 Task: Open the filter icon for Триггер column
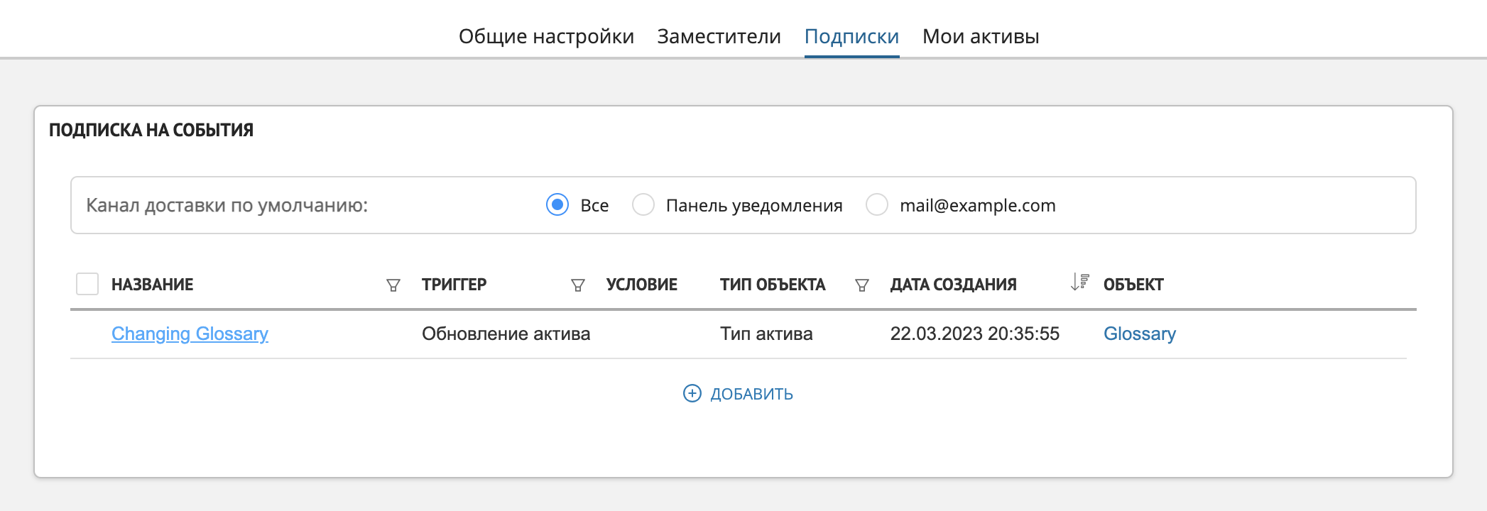tap(577, 285)
